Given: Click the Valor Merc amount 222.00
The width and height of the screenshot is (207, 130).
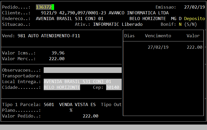Looking at the screenshot, I should click(x=56, y=59).
